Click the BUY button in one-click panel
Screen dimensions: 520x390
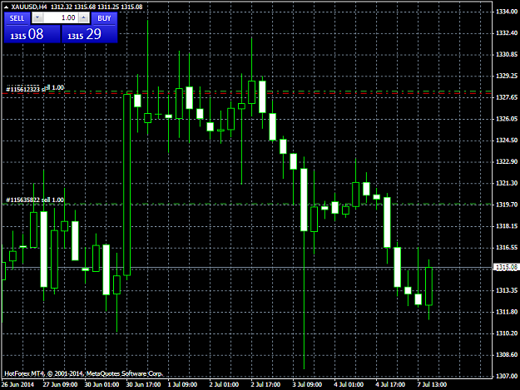click(x=104, y=18)
